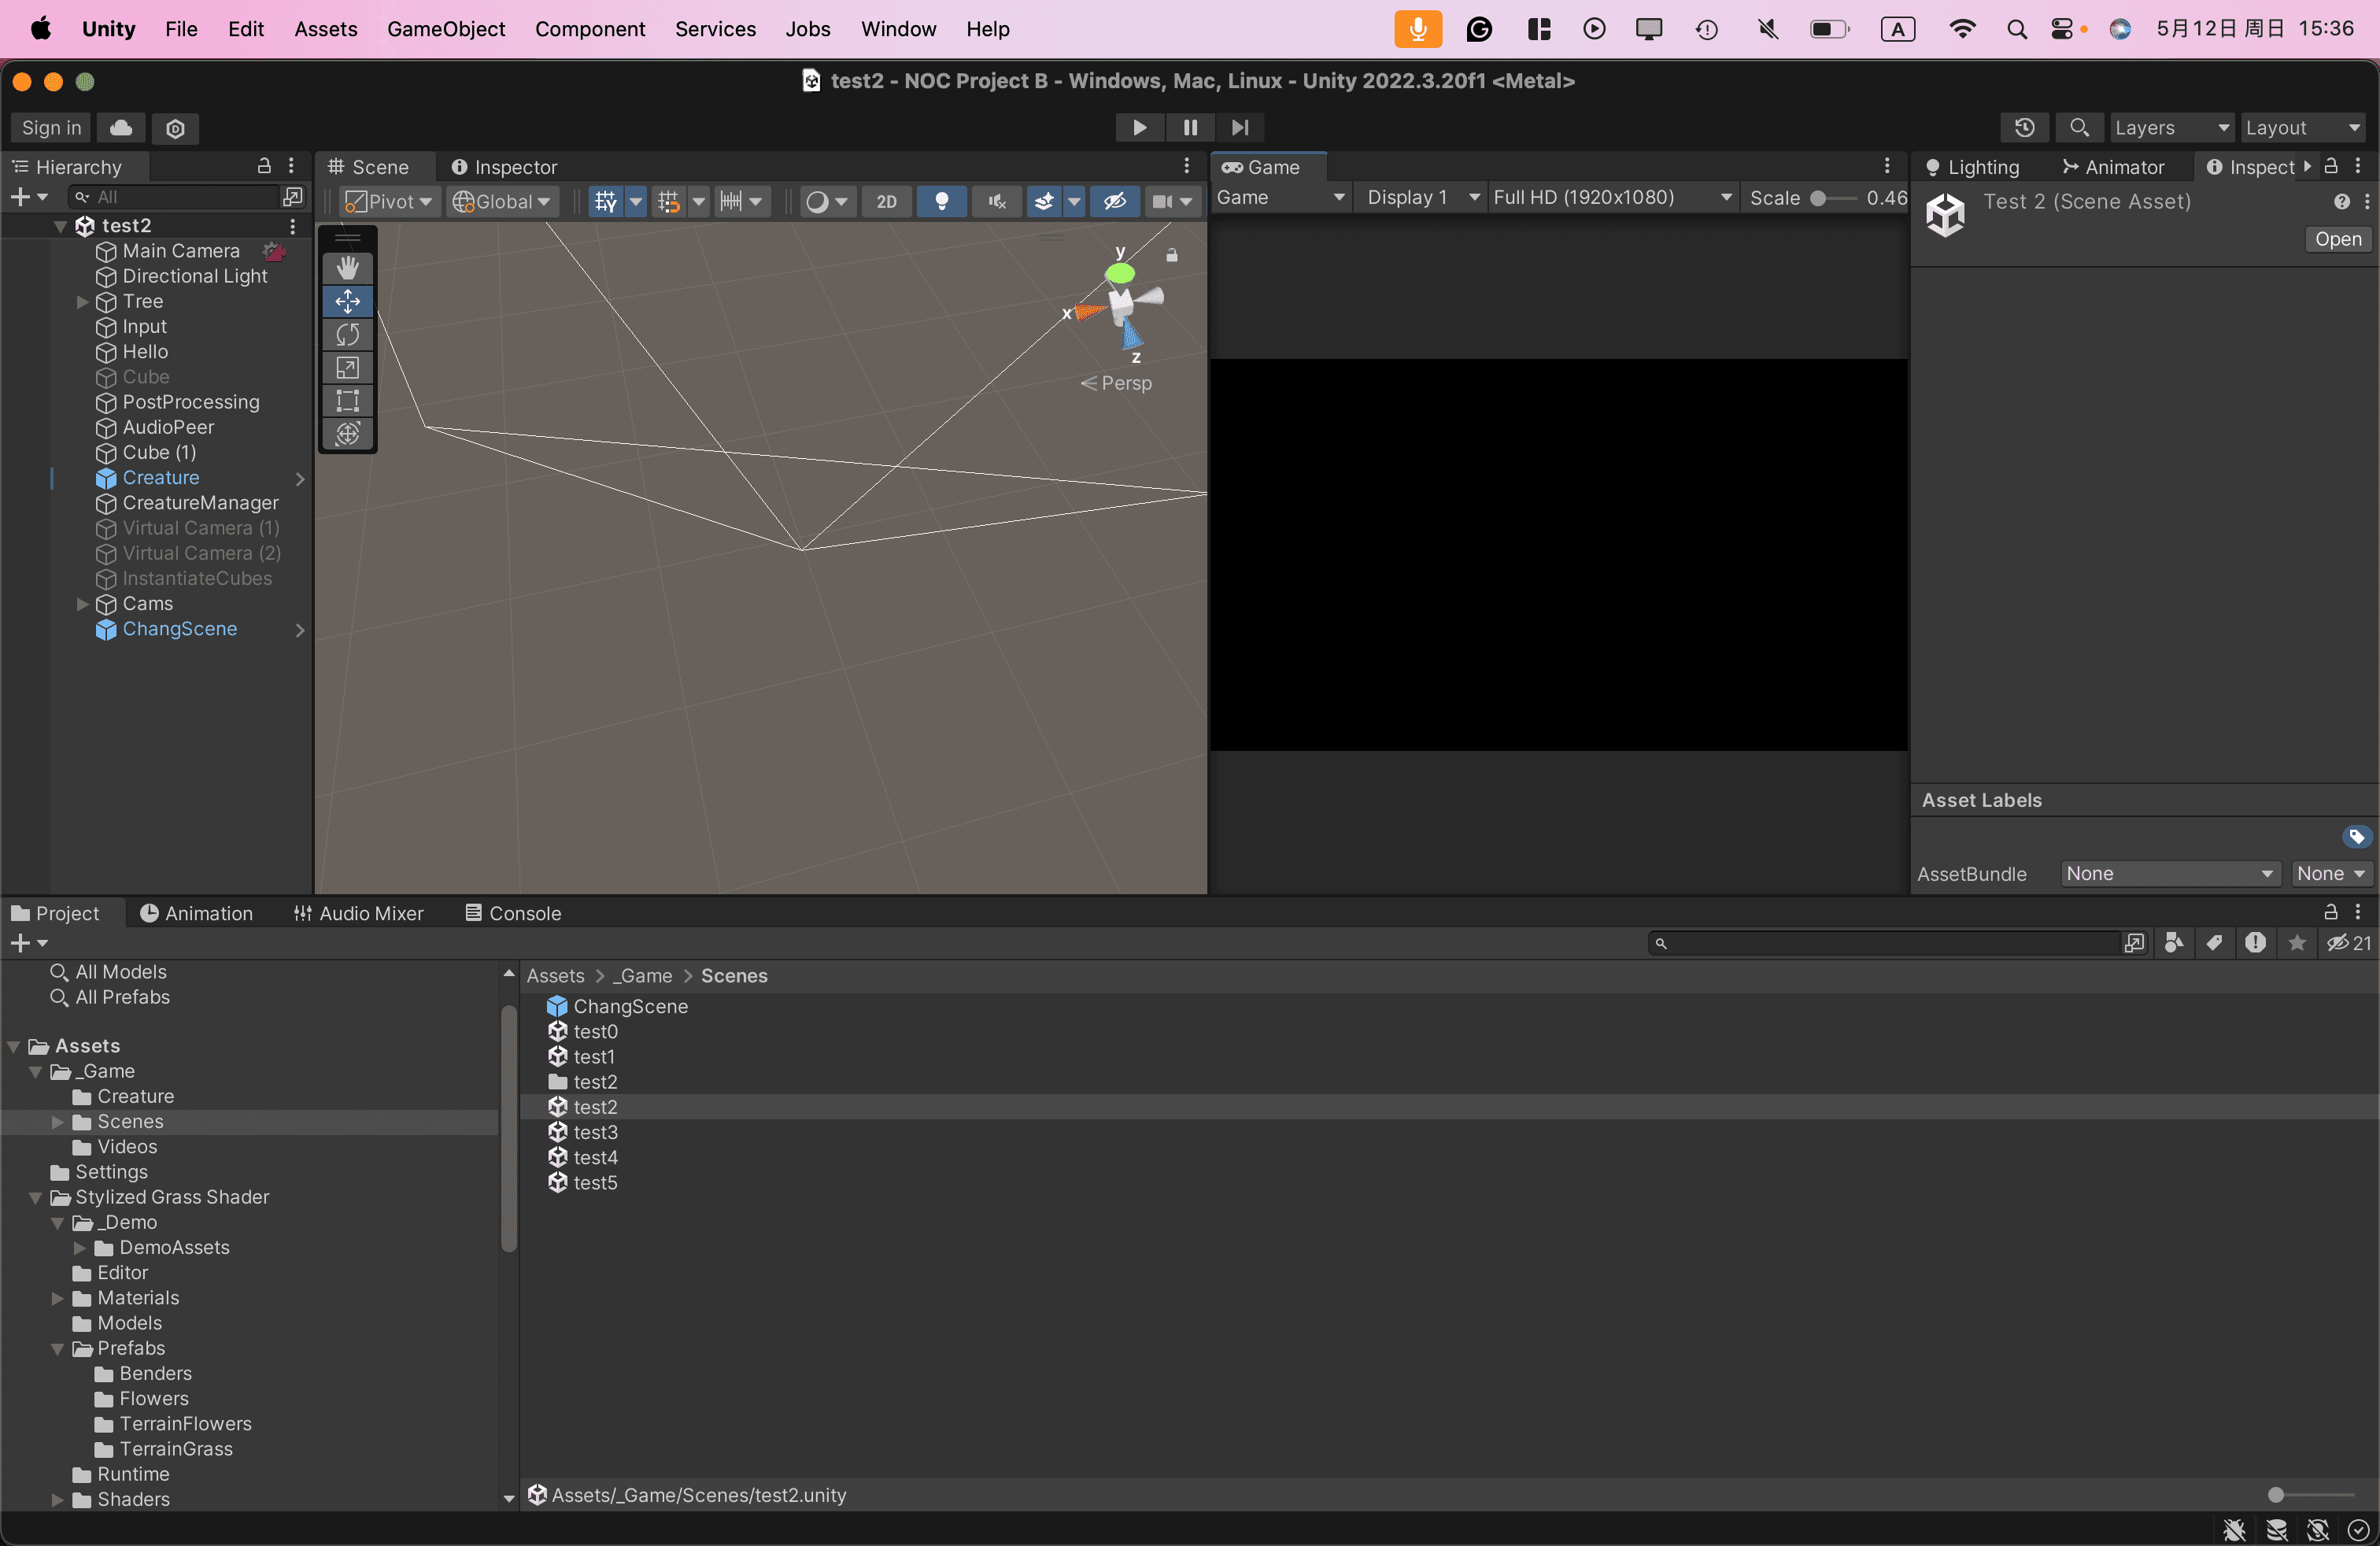Select the Rotate tool in Scene
This screenshot has height=1546, width=2380.
(347, 334)
